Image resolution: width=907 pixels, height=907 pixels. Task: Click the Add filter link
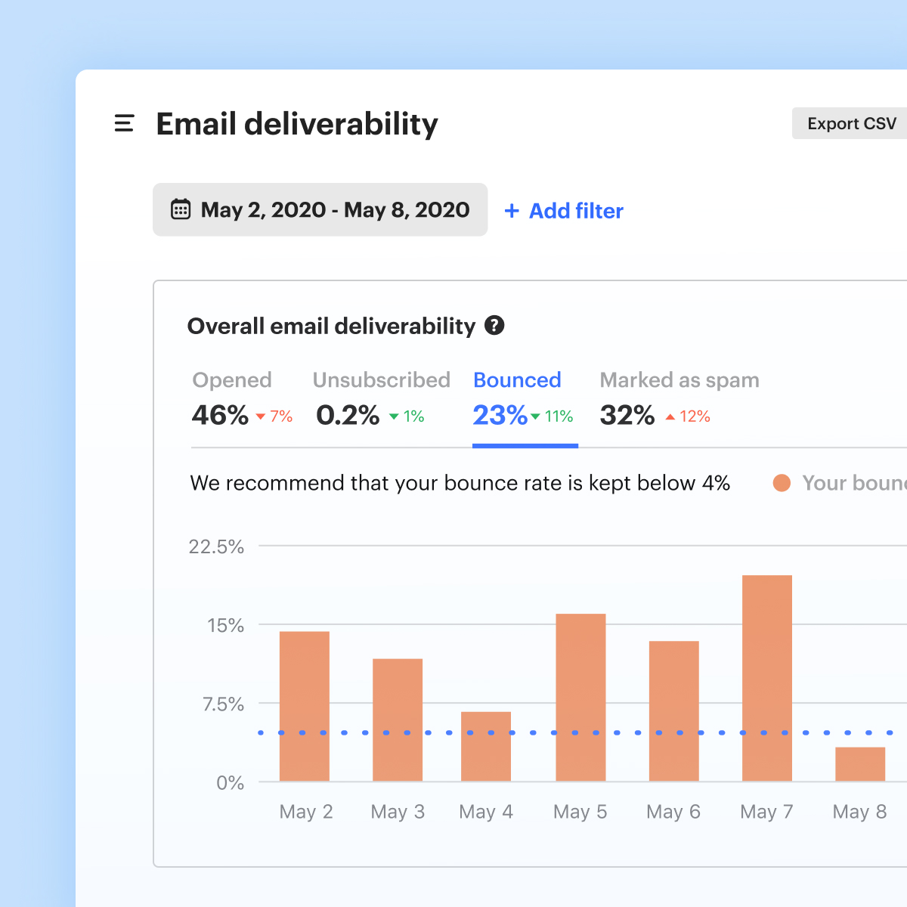click(x=564, y=211)
